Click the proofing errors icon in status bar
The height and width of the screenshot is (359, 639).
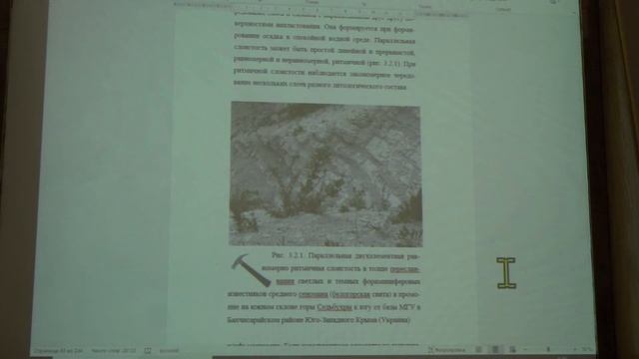148,350
